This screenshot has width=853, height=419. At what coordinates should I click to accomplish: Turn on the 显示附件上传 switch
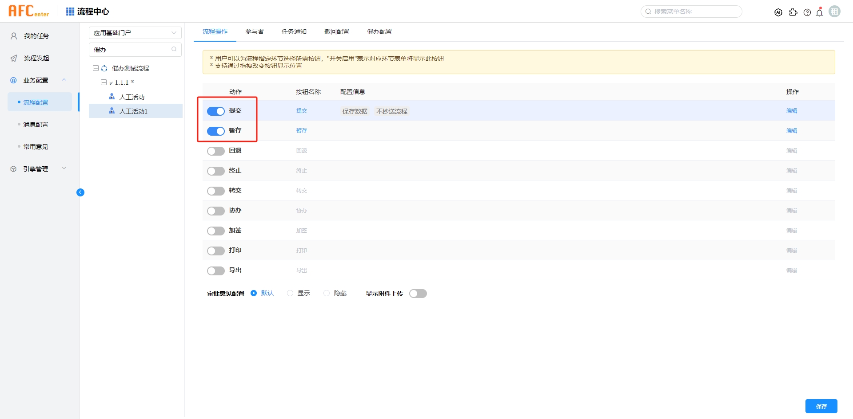(418, 294)
